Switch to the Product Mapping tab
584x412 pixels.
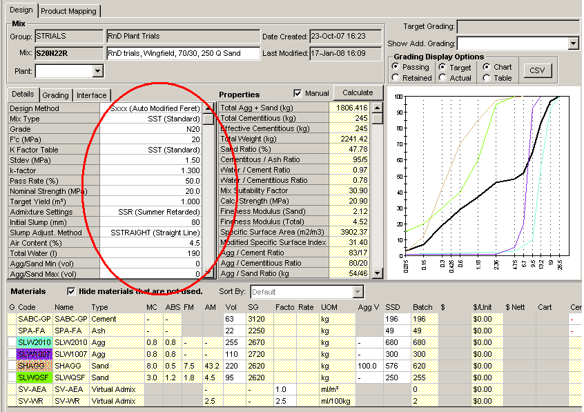pos(70,11)
